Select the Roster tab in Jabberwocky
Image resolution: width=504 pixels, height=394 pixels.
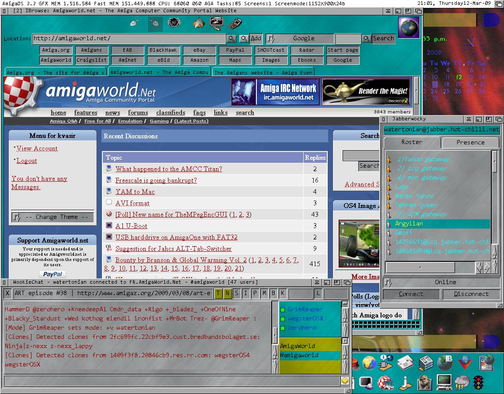click(x=412, y=142)
